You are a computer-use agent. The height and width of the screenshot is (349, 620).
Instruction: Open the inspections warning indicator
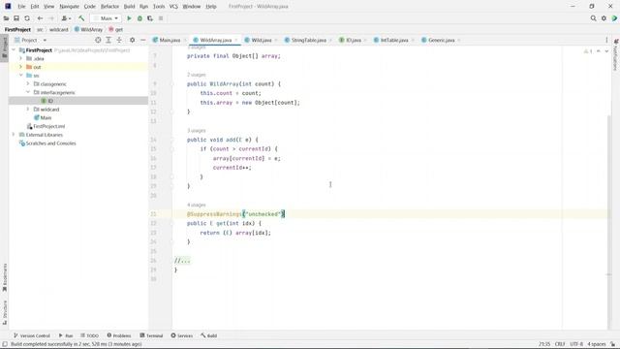pos(588,51)
